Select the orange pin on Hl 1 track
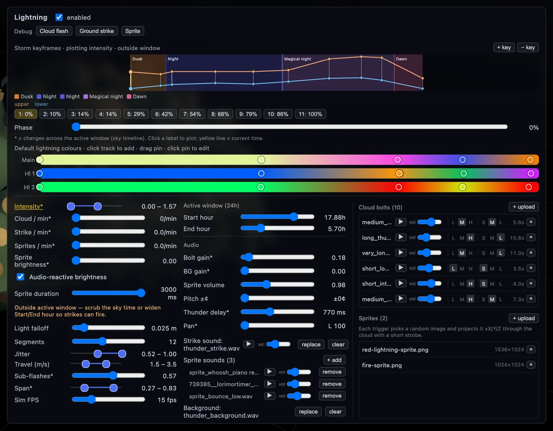Screen dimensions: 553x431 399,173
